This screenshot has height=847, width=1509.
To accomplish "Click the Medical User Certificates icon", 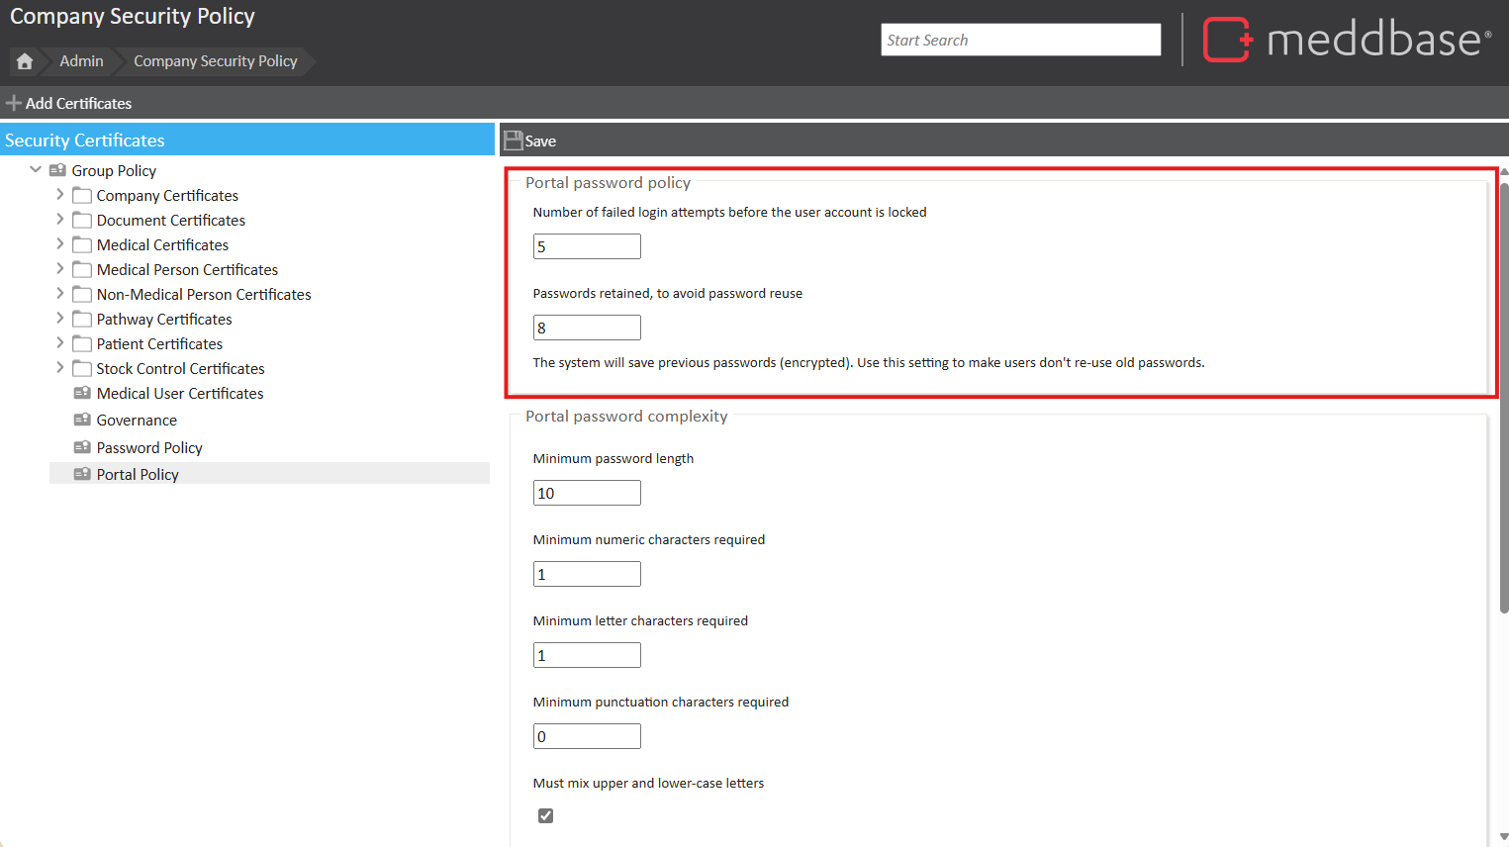I will pyautogui.click(x=82, y=393).
